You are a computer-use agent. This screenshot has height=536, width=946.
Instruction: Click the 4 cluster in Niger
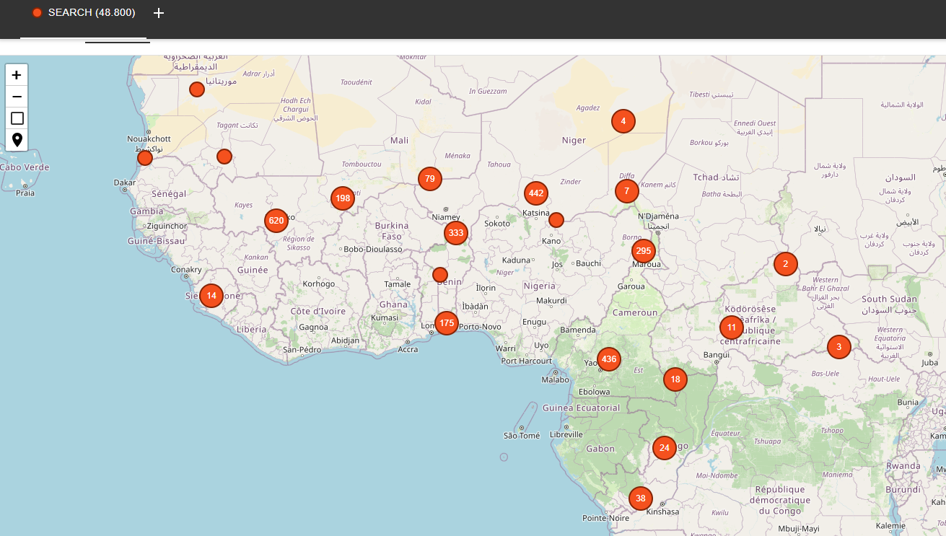(x=623, y=120)
